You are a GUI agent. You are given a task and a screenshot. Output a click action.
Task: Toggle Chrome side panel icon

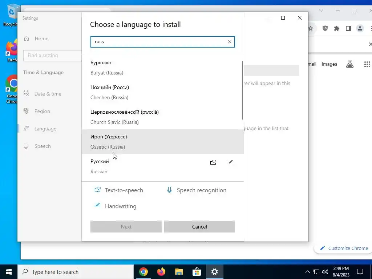pos(348,28)
